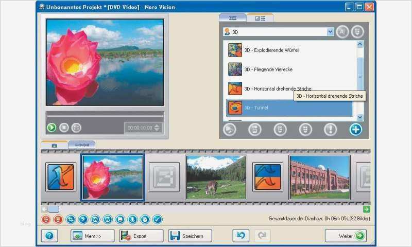This screenshot has height=247, width=412.
Task: Select the pink lotus flower slide
Action: (x=113, y=178)
